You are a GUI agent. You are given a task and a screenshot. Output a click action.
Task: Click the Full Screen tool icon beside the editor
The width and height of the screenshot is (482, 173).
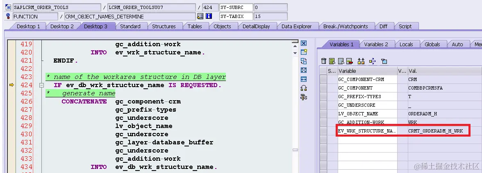304,70
